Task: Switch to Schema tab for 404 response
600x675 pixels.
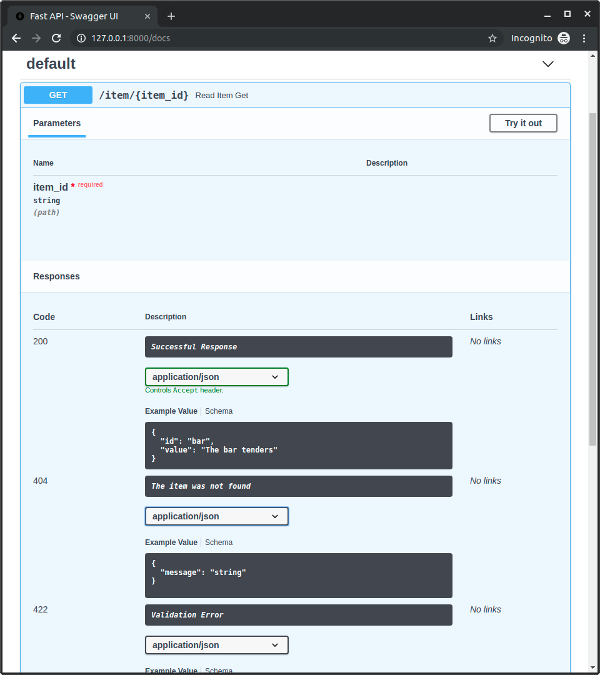Action: point(219,542)
